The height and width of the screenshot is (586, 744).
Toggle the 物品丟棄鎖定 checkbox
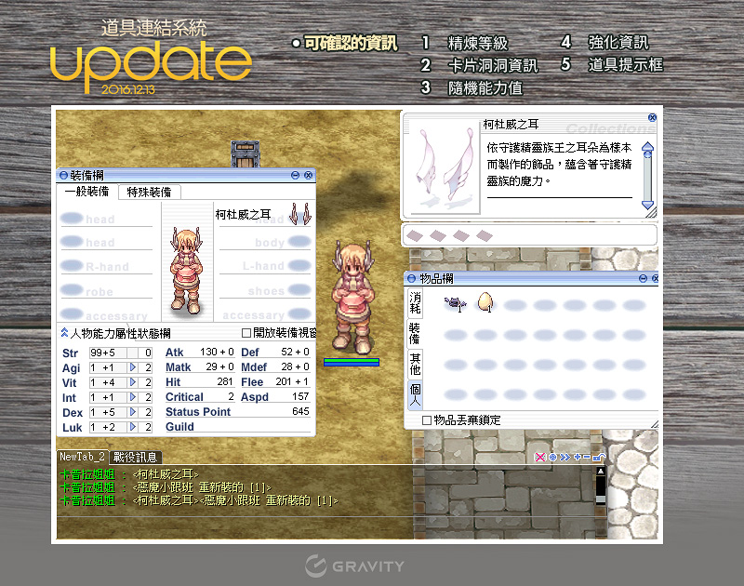coord(427,420)
